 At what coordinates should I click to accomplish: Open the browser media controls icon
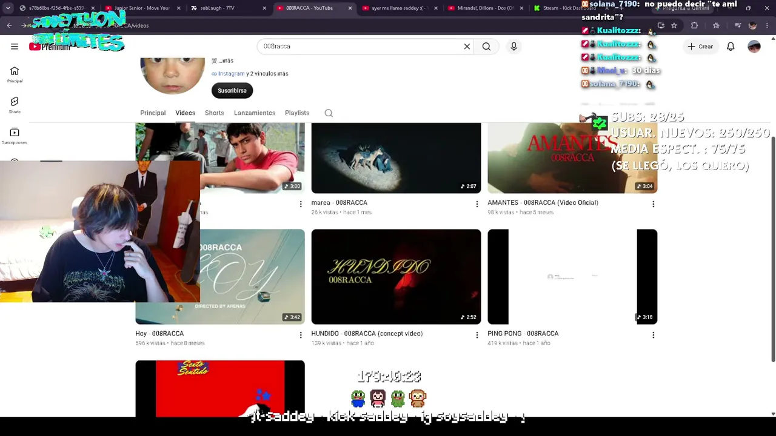738,25
